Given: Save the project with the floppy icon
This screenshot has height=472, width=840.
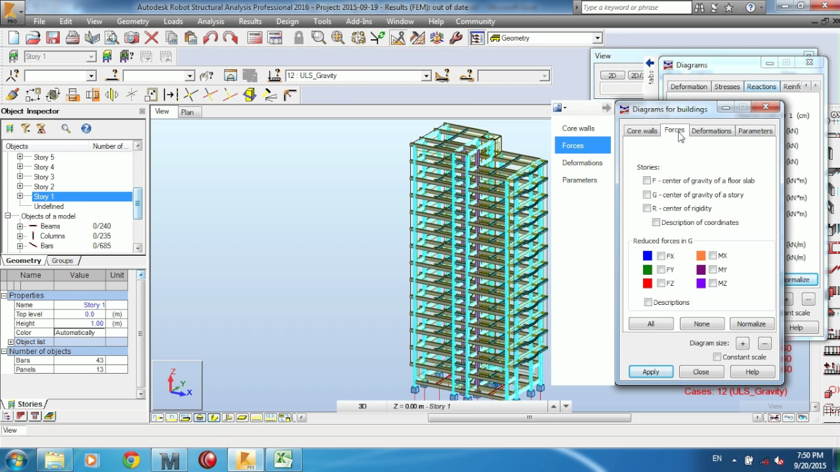Looking at the screenshot, I should click(52, 38).
